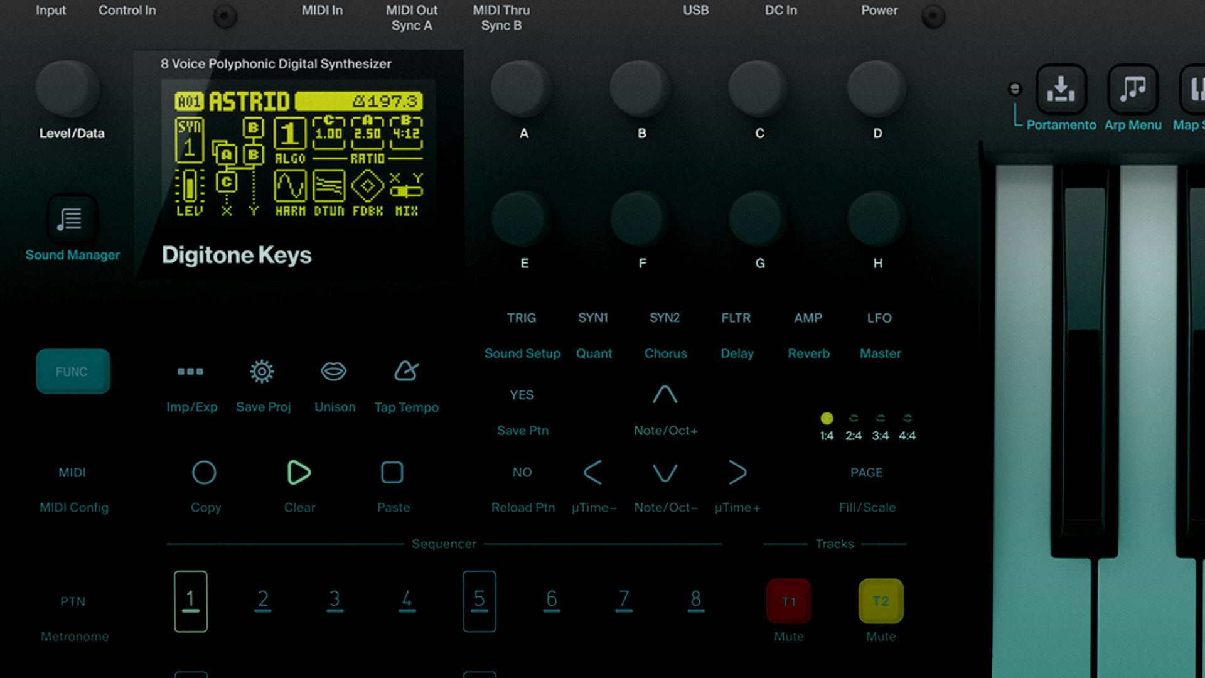
Task: Click the MIX icon on the display
Action: pos(406,186)
